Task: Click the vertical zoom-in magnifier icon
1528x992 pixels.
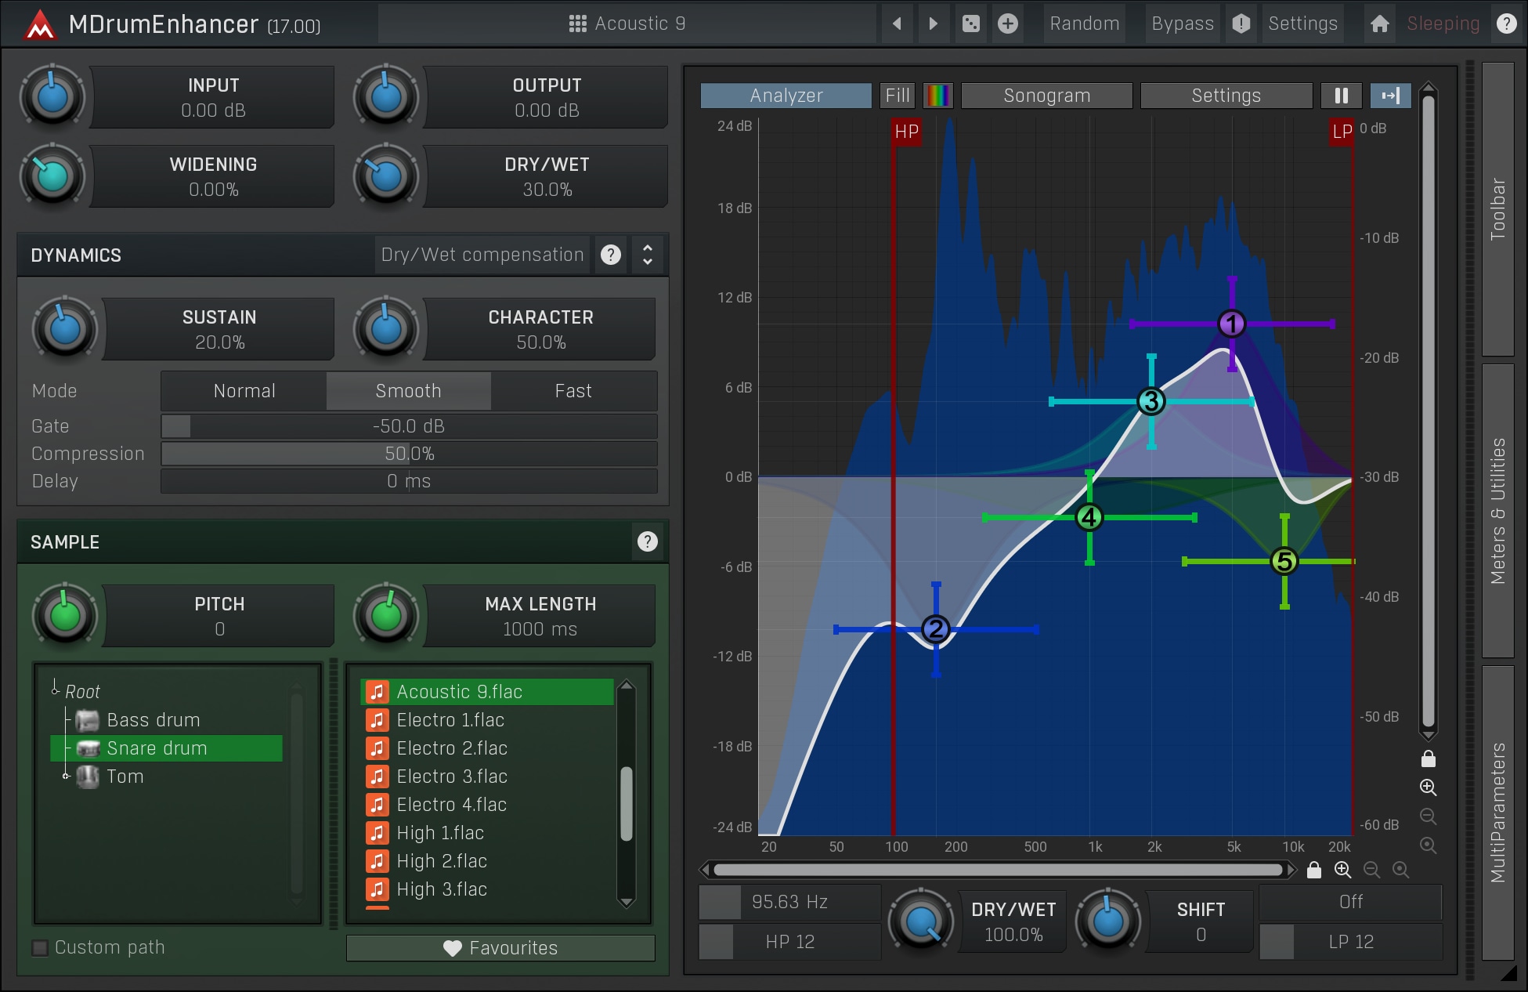Action: (1428, 787)
